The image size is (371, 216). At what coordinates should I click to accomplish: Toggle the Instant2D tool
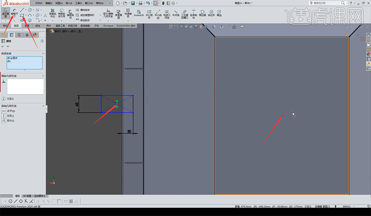point(139,13)
